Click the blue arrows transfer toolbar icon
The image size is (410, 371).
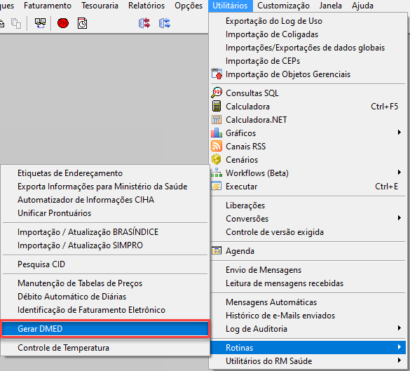pos(165,23)
